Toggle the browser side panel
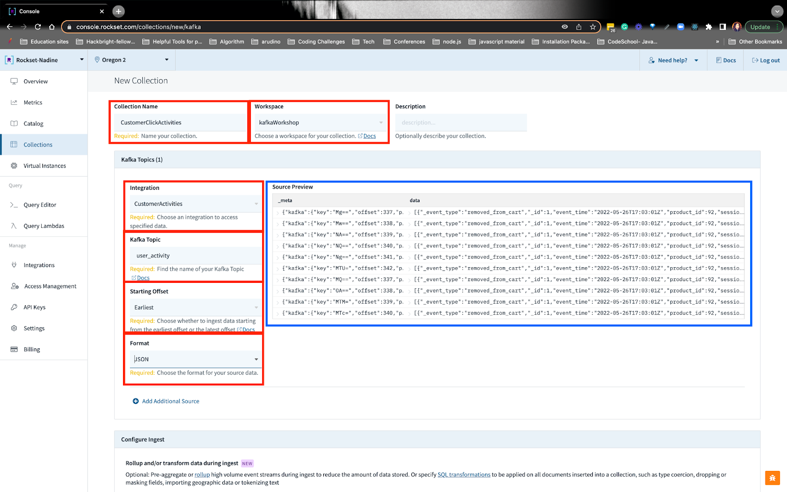This screenshot has height=492, width=787. [x=723, y=27]
